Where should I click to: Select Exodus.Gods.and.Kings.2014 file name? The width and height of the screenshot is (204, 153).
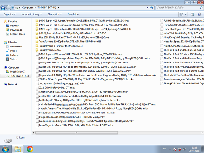click(x=86, y=121)
